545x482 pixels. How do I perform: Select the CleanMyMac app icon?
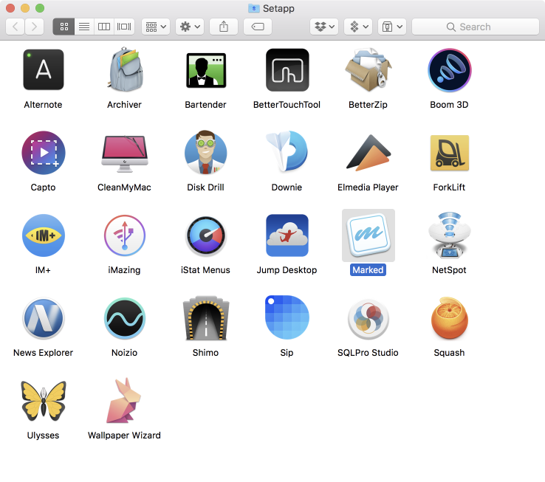point(124,153)
